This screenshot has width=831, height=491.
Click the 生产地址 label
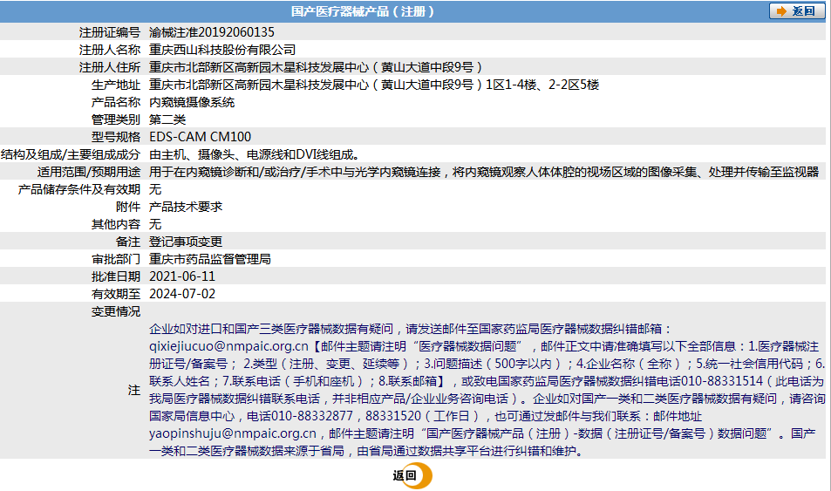coord(115,85)
